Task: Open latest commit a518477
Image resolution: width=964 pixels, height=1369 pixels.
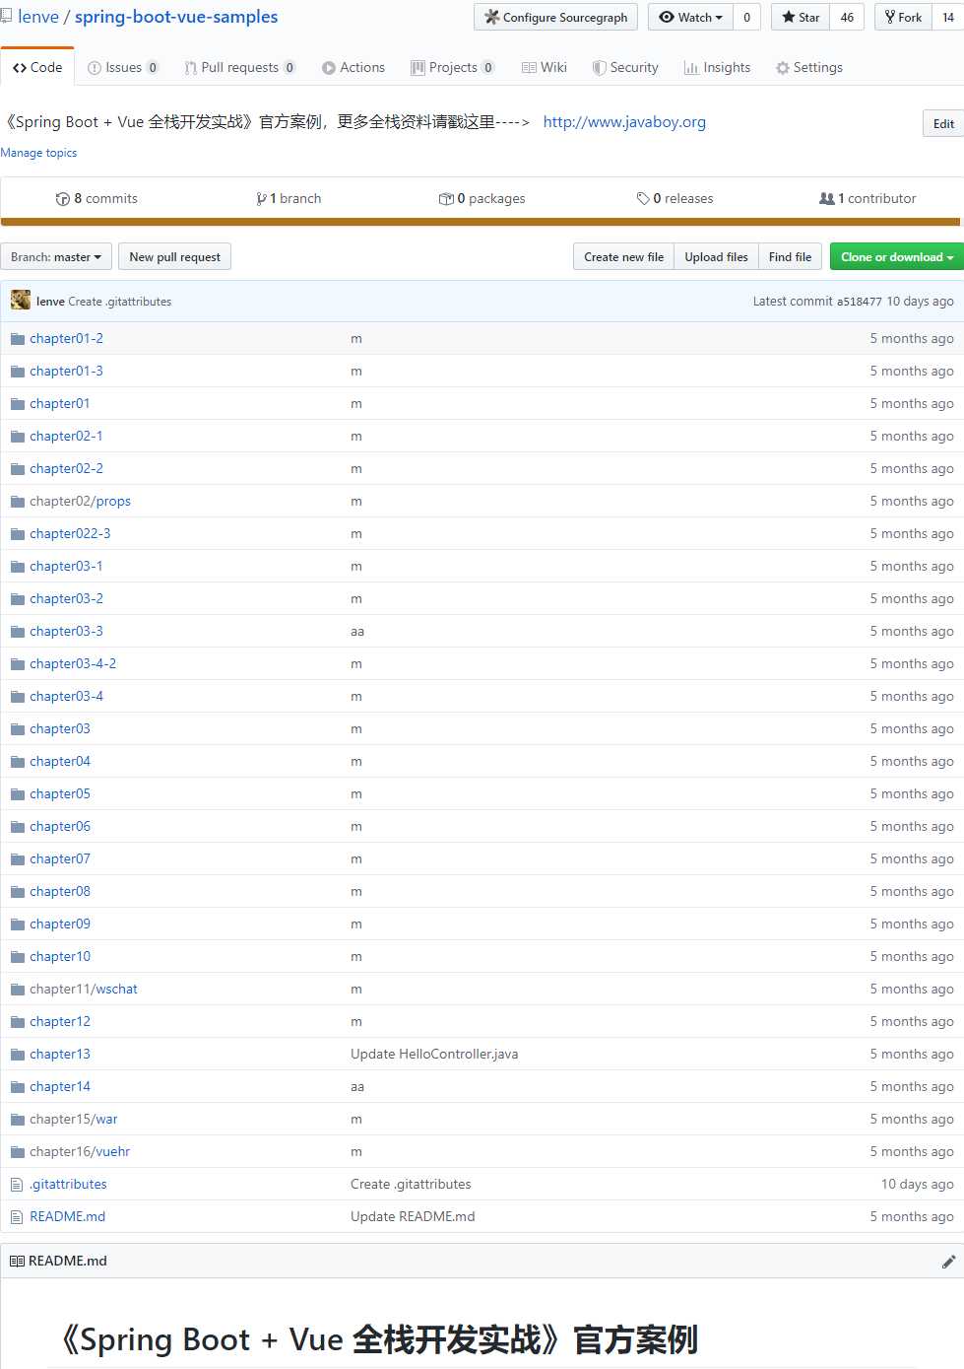Action: pos(860,302)
